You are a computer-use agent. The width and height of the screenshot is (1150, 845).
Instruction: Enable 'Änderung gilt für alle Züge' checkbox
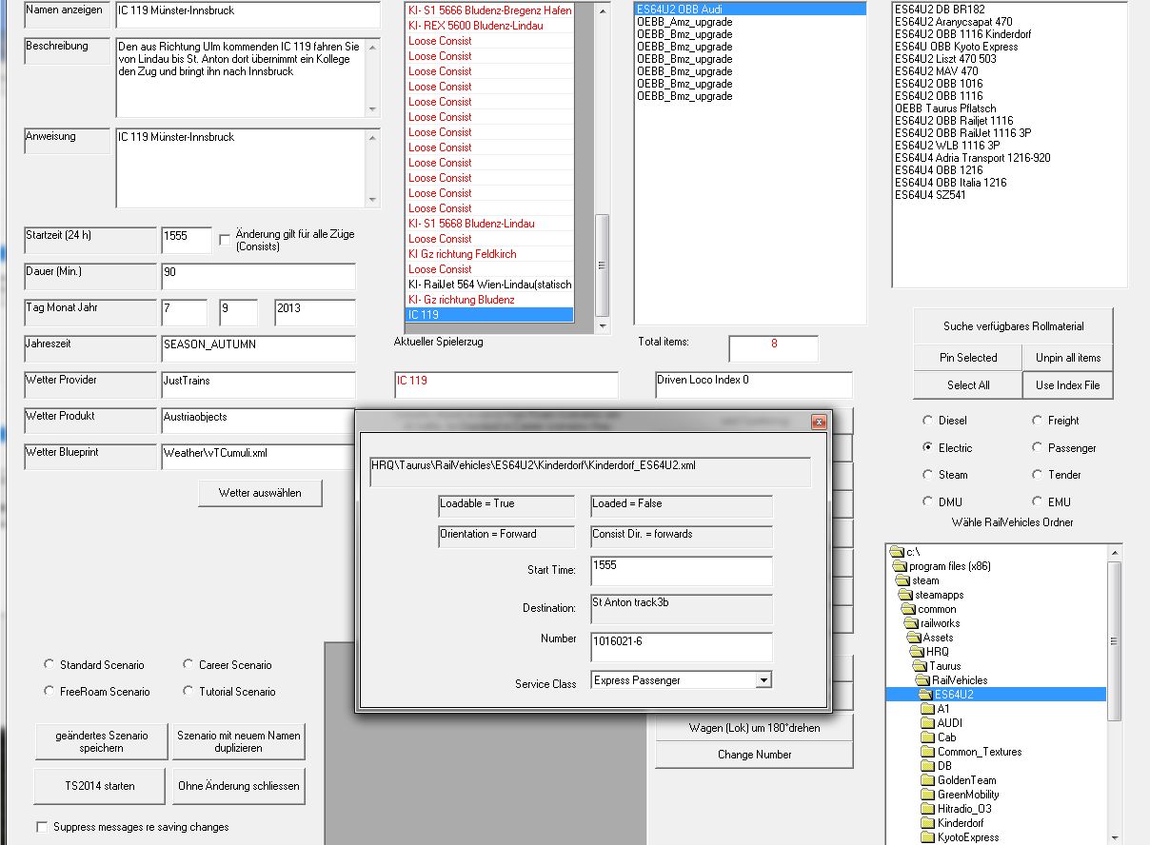[x=225, y=240]
